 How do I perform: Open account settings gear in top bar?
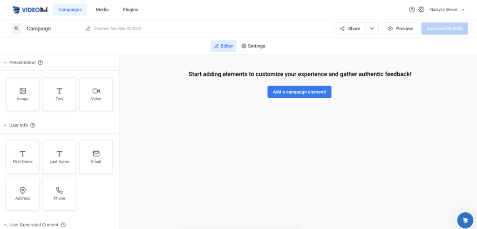pyautogui.click(x=421, y=10)
